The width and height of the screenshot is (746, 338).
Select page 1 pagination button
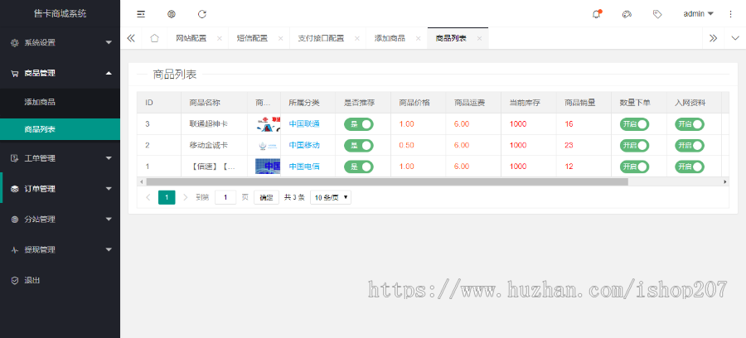coord(167,197)
